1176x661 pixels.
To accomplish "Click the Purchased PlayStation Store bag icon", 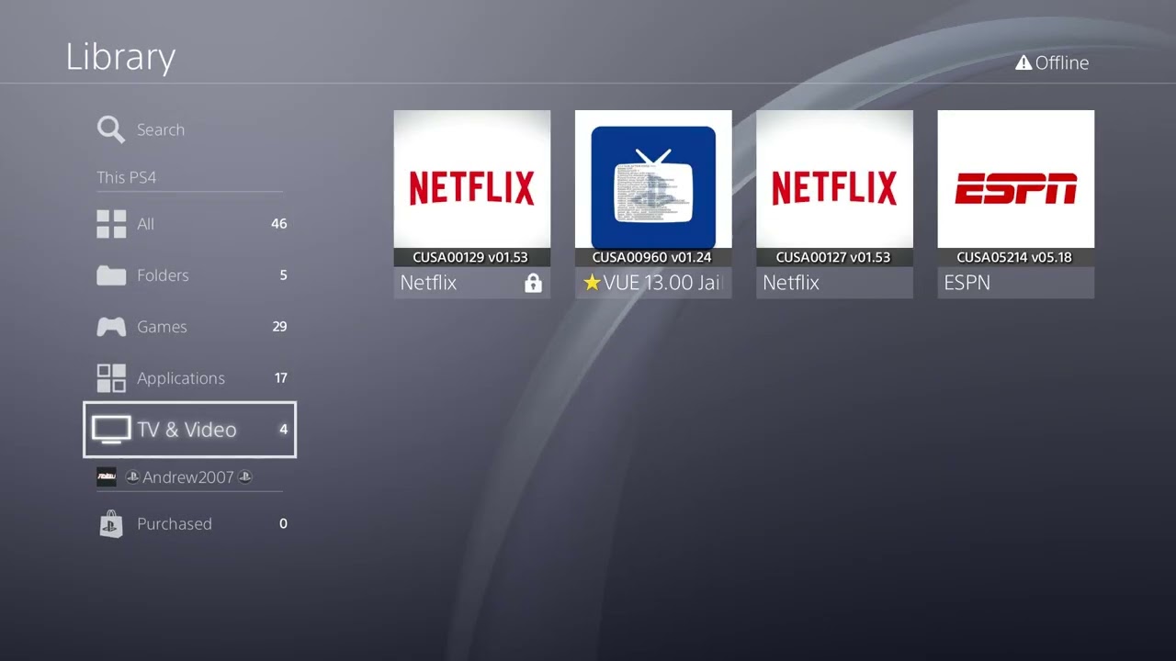I will [111, 524].
